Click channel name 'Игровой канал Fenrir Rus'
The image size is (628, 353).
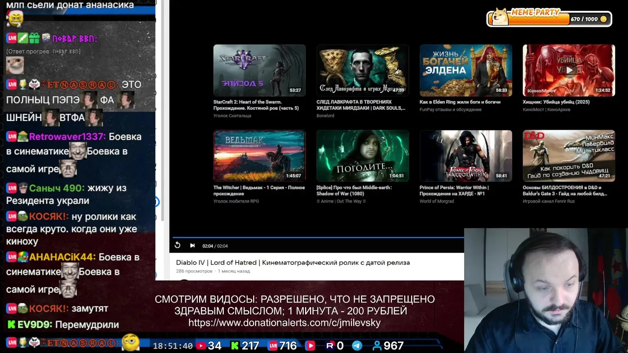pyautogui.click(x=548, y=201)
